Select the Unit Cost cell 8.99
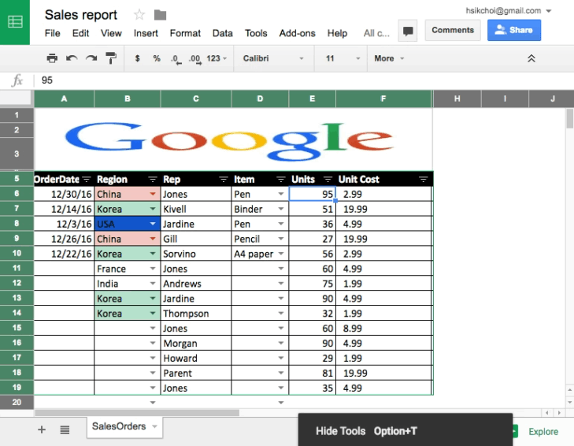574x446 pixels. [383, 329]
